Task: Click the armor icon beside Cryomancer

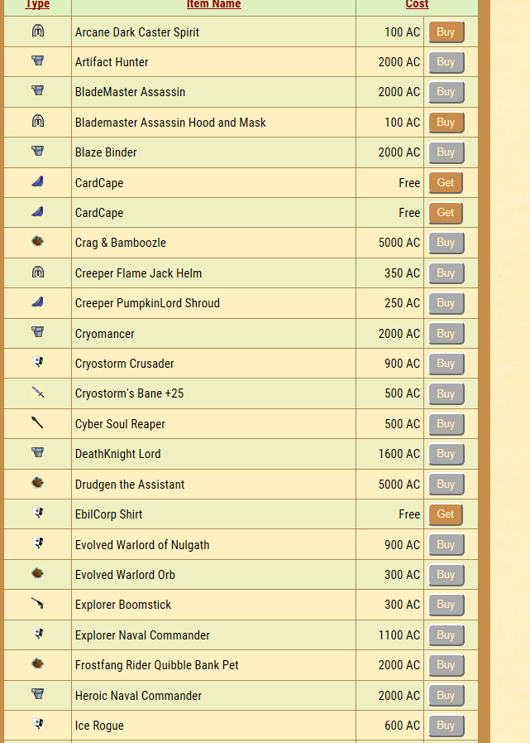Action: [38, 332]
